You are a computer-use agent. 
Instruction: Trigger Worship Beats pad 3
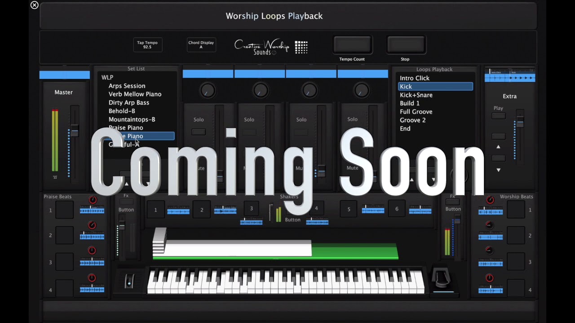516,262
